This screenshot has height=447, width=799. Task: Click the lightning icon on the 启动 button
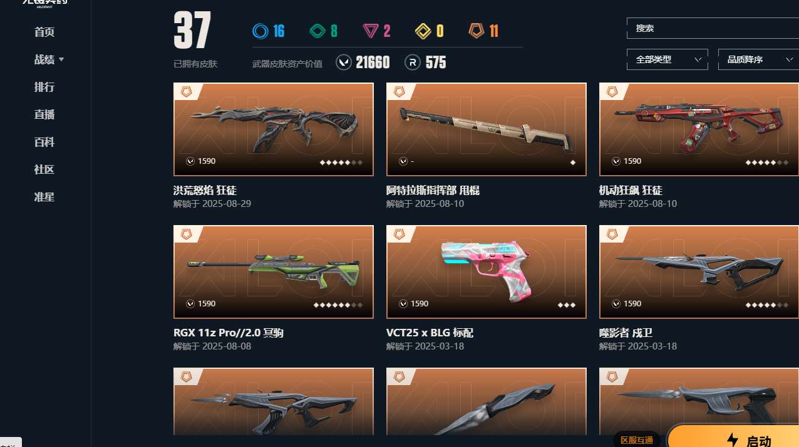732,441
